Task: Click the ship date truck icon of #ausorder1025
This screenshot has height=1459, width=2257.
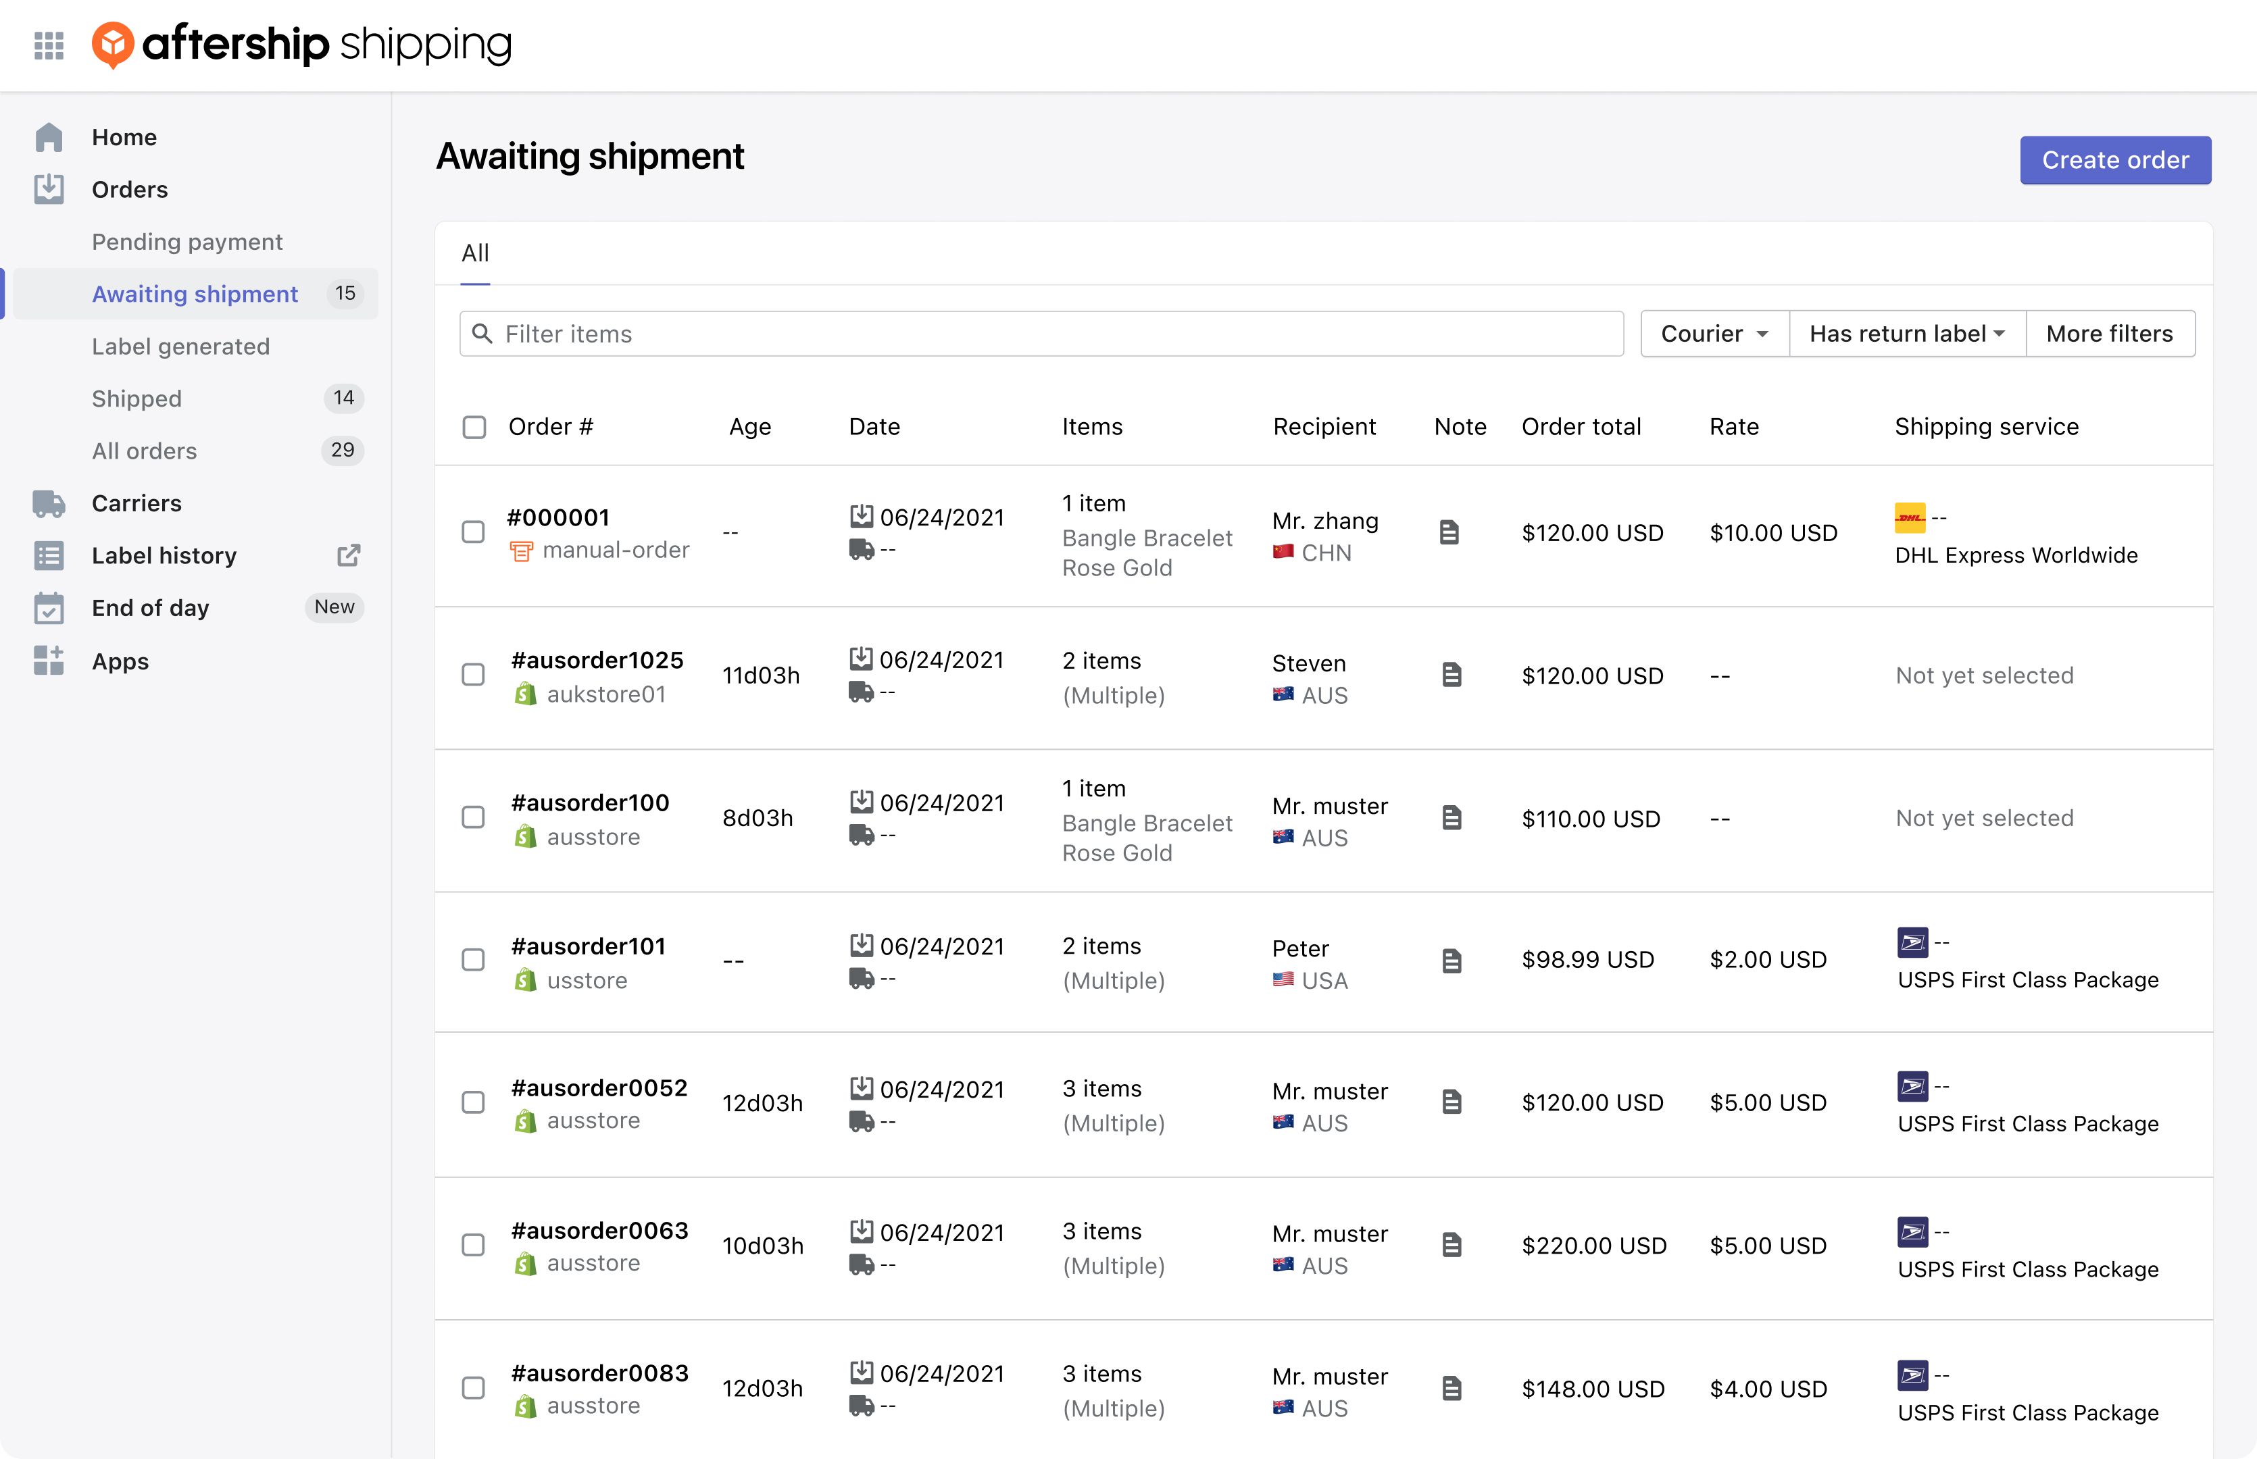Action: click(x=862, y=692)
